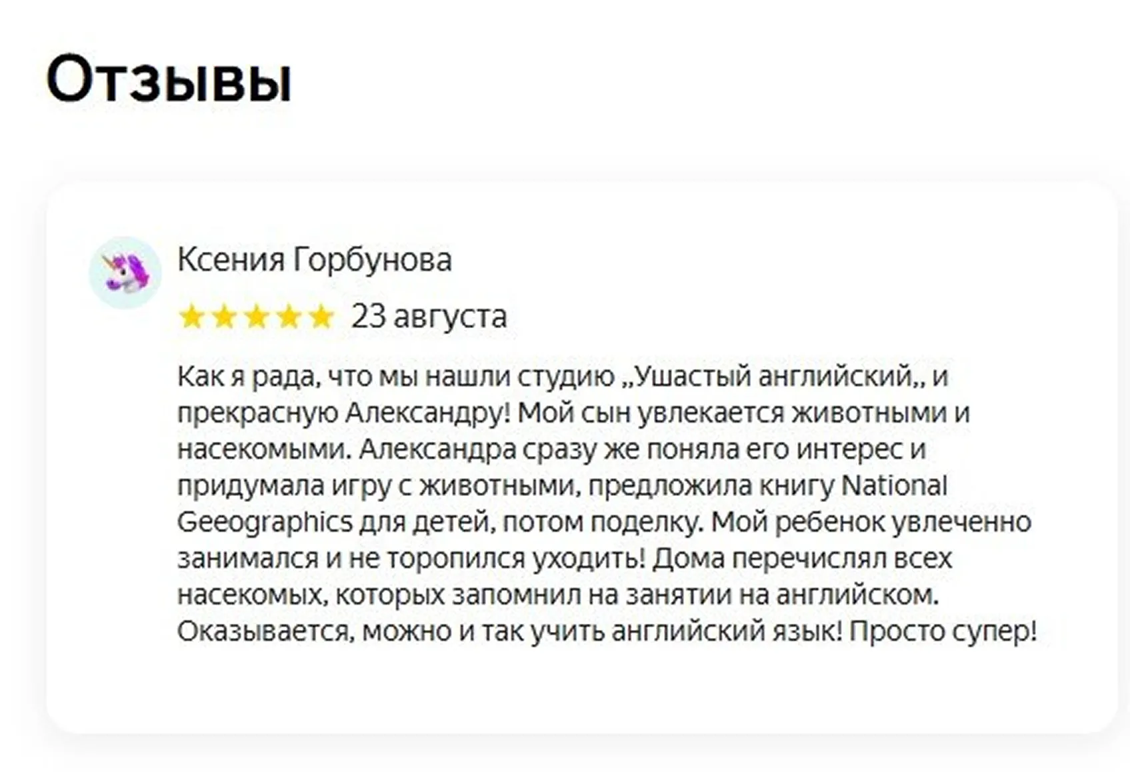Viewport: 1130px width, 772px height.
Task: Click the phrase „Ушастый английский„ in review
Action: point(773,377)
